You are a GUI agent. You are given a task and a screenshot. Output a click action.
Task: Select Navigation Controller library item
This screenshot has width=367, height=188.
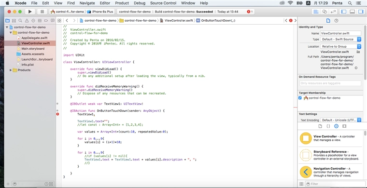[x=330, y=172]
